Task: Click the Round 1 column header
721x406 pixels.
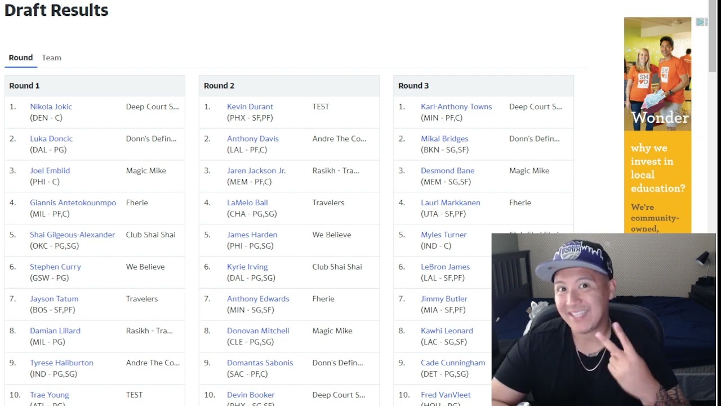Action: 95,86
